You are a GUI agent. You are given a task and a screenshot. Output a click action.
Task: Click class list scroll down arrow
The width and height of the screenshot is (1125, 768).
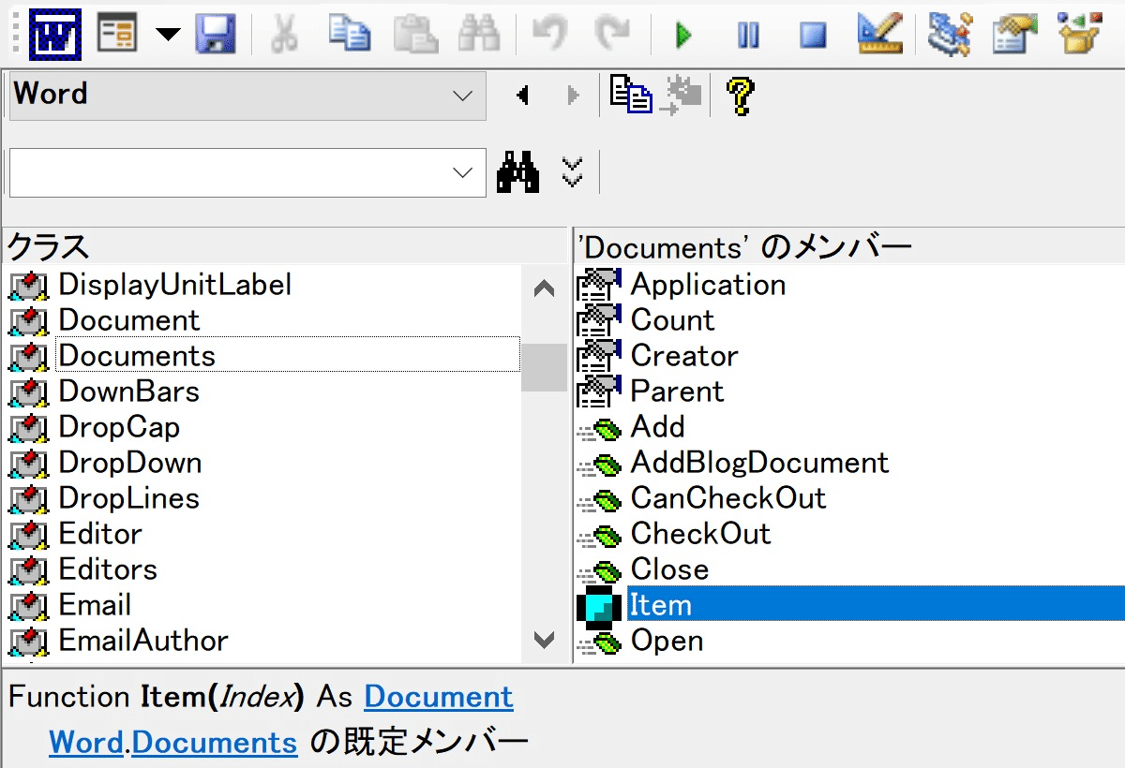point(544,641)
